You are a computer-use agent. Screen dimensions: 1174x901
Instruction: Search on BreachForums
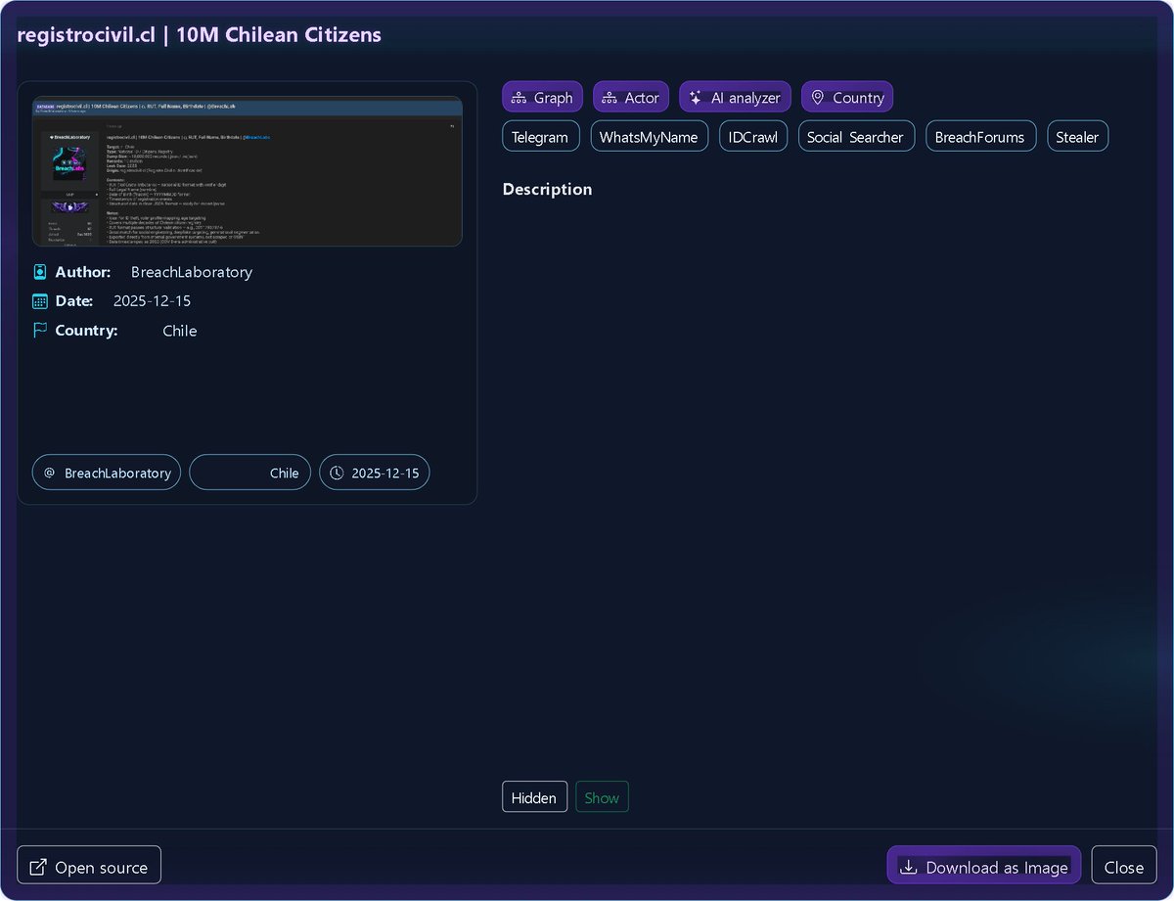pyautogui.click(x=981, y=137)
